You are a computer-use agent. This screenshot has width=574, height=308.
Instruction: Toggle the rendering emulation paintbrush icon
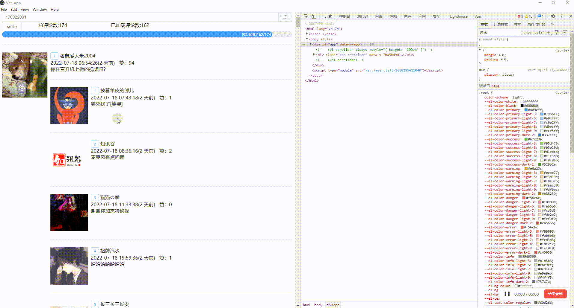(x=557, y=32)
